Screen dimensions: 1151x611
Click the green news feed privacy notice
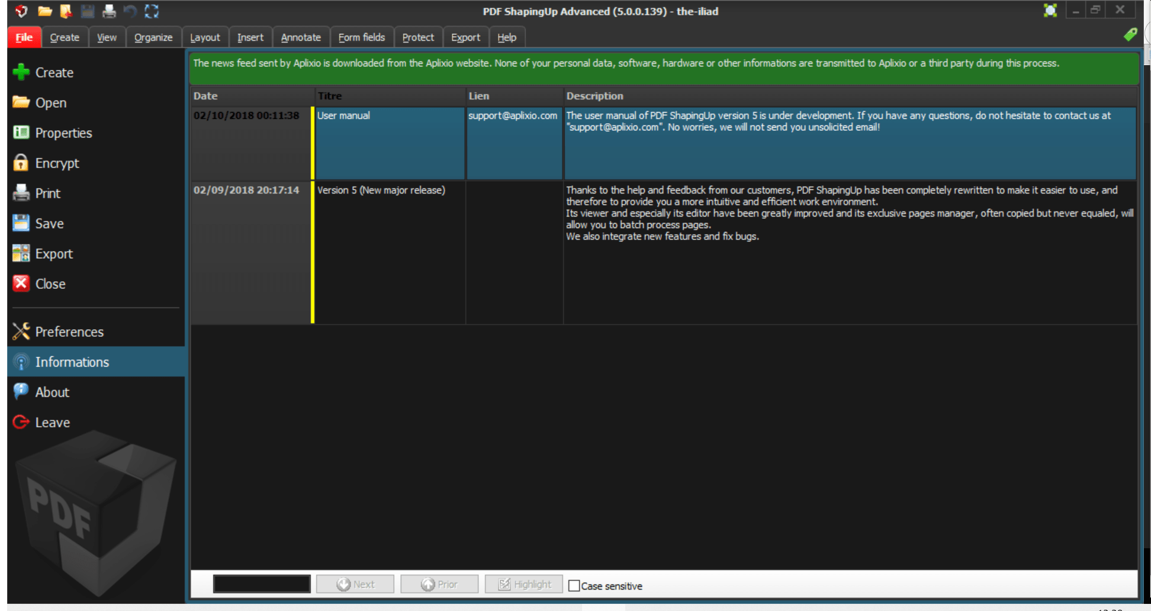point(664,69)
